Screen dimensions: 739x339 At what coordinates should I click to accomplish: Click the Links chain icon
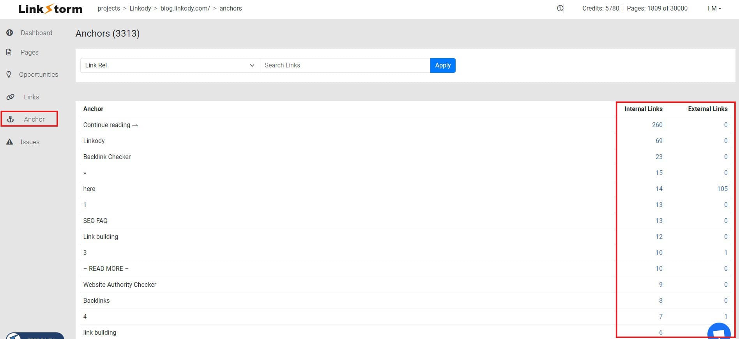pos(11,97)
